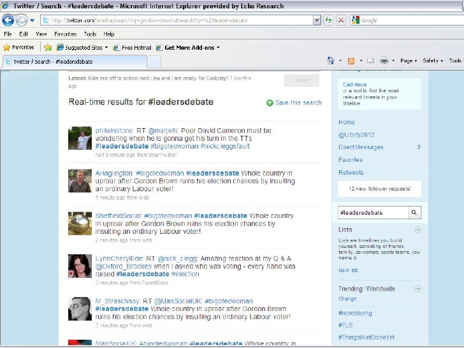The image size is (464, 348).
Task: Open the View menu
Action: (41, 34)
